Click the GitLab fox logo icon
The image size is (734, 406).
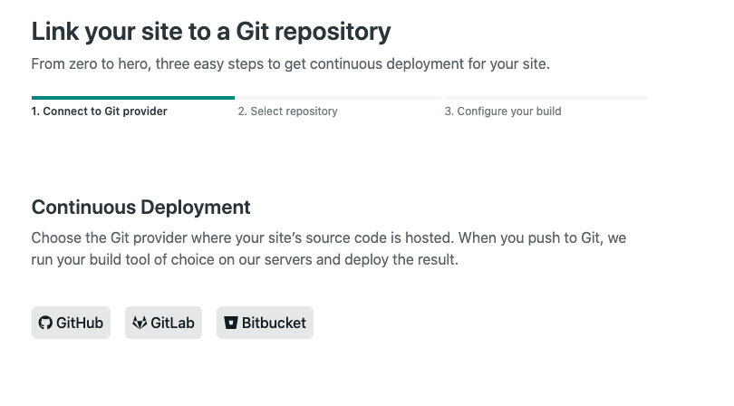pyautogui.click(x=140, y=323)
